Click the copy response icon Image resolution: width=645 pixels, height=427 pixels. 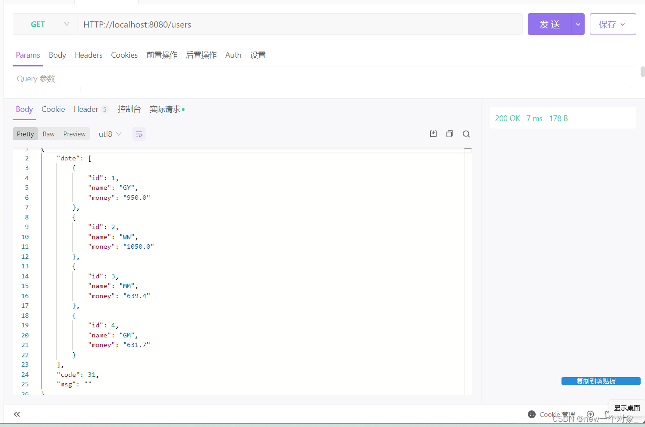[x=450, y=134]
